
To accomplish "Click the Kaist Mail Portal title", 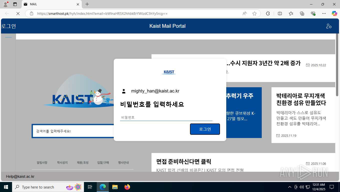I will 167,26.
